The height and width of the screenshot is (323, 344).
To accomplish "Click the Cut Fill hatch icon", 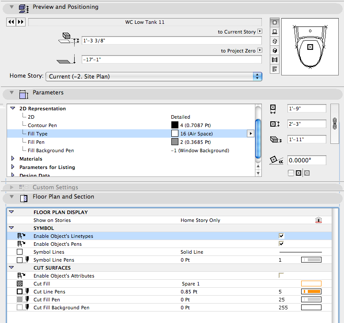I will pos(20,284).
